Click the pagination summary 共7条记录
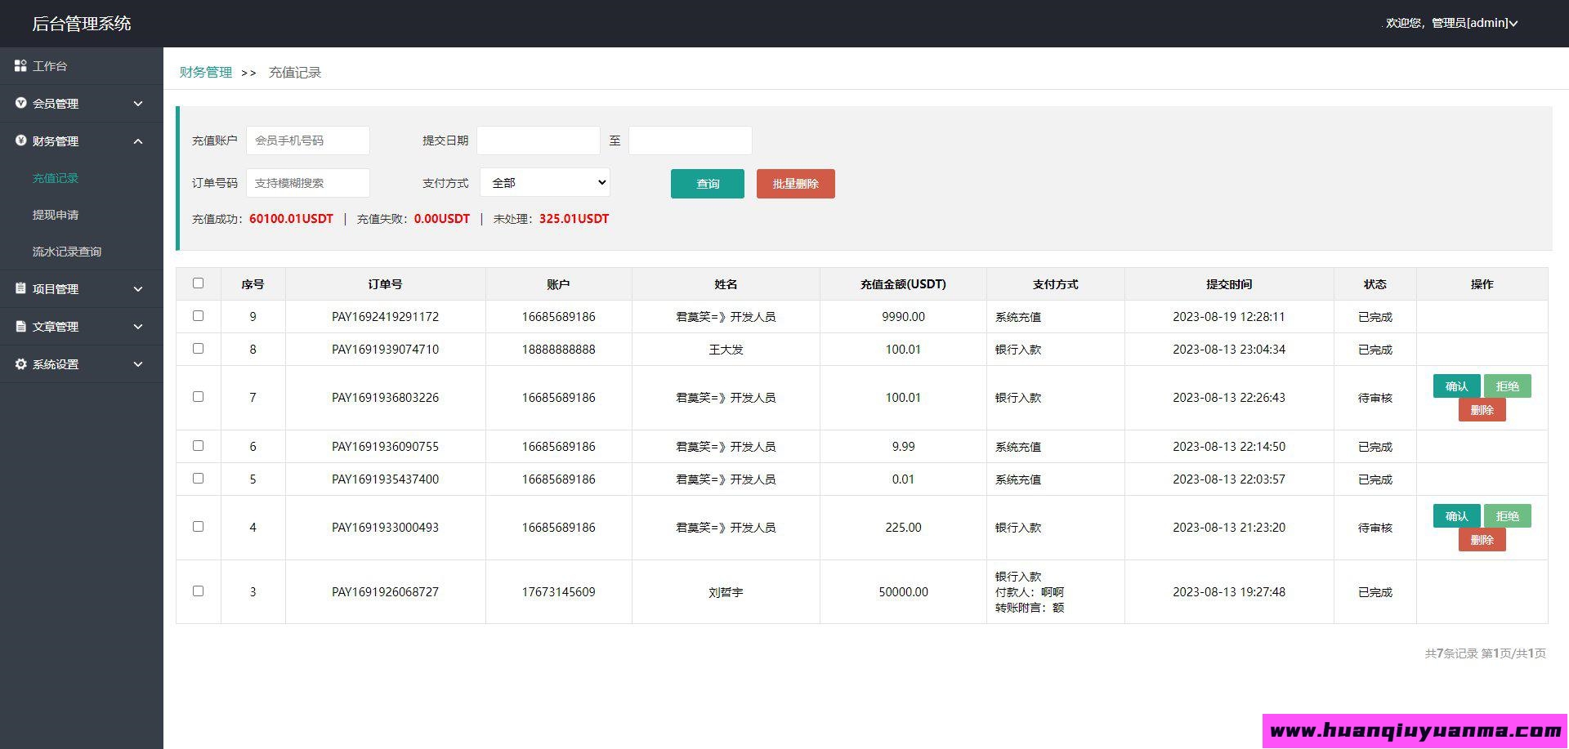The height and width of the screenshot is (749, 1569). (1451, 653)
